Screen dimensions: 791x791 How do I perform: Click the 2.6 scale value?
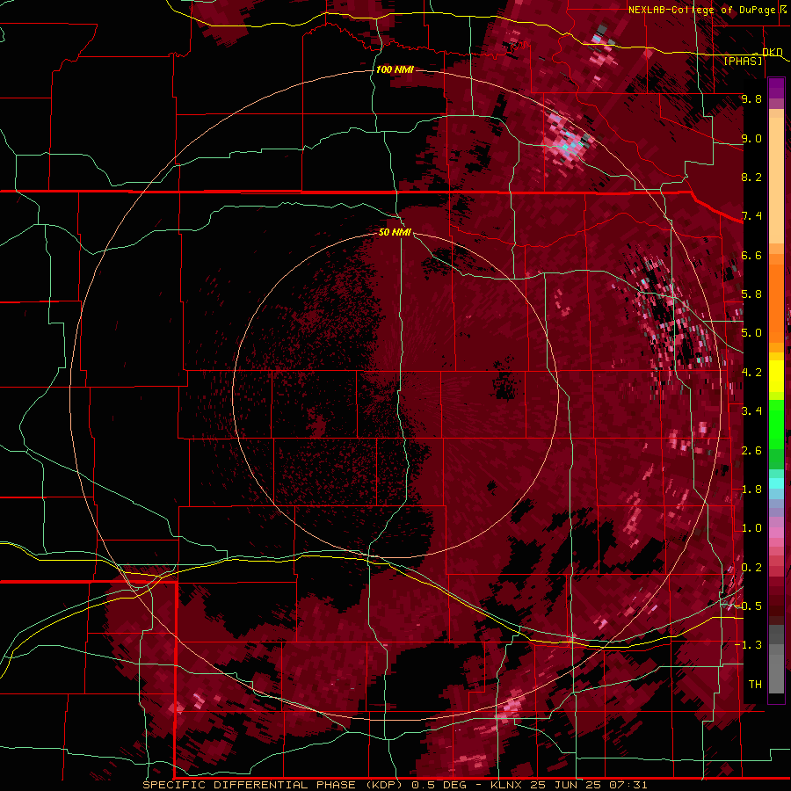tap(751, 451)
